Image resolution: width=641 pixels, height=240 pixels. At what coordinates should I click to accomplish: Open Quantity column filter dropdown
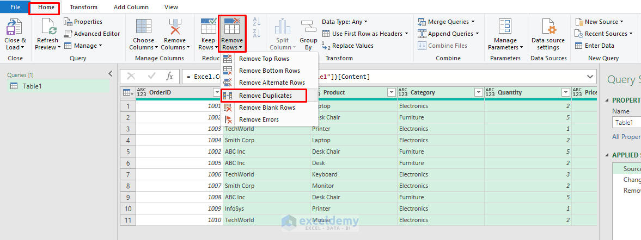(565, 92)
